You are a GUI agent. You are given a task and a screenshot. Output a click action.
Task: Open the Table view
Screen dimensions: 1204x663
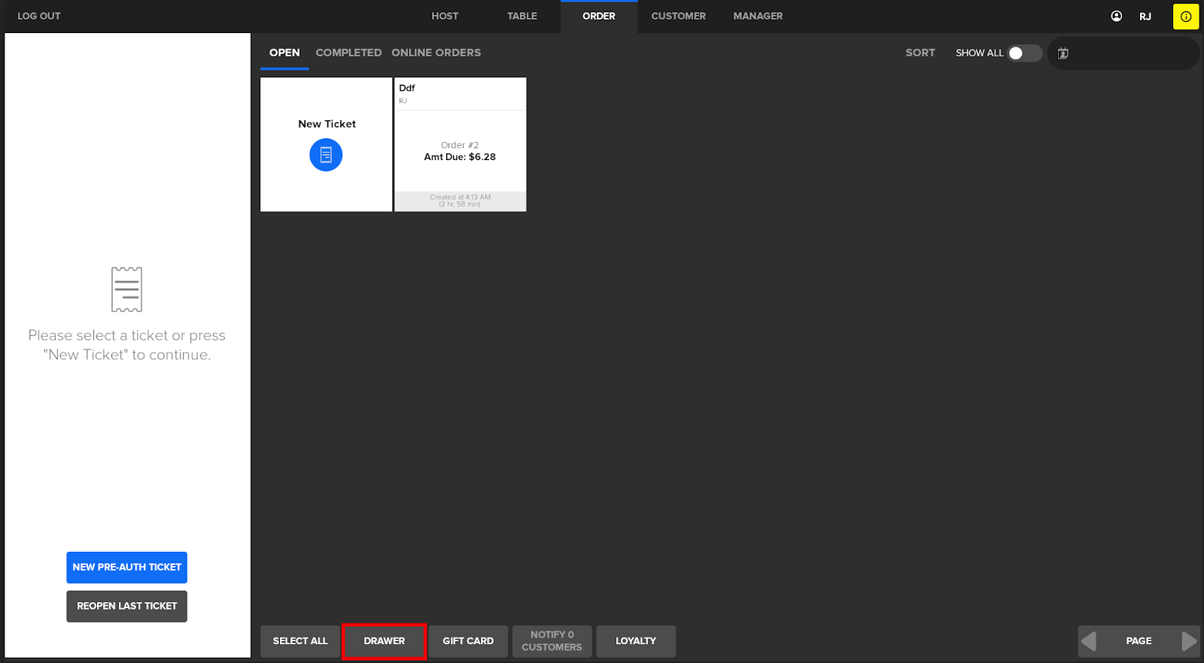click(x=521, y=16)
